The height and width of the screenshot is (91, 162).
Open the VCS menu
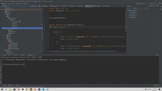click(x=32, y=1)
